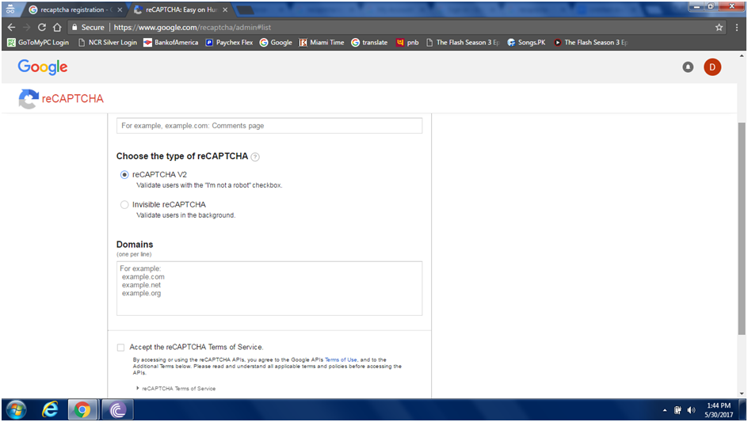Image resolution: width=748 pixels, height=422 pixels.
Task: Open first The Flash Season 3 bookmark
Action: (463, 43)
